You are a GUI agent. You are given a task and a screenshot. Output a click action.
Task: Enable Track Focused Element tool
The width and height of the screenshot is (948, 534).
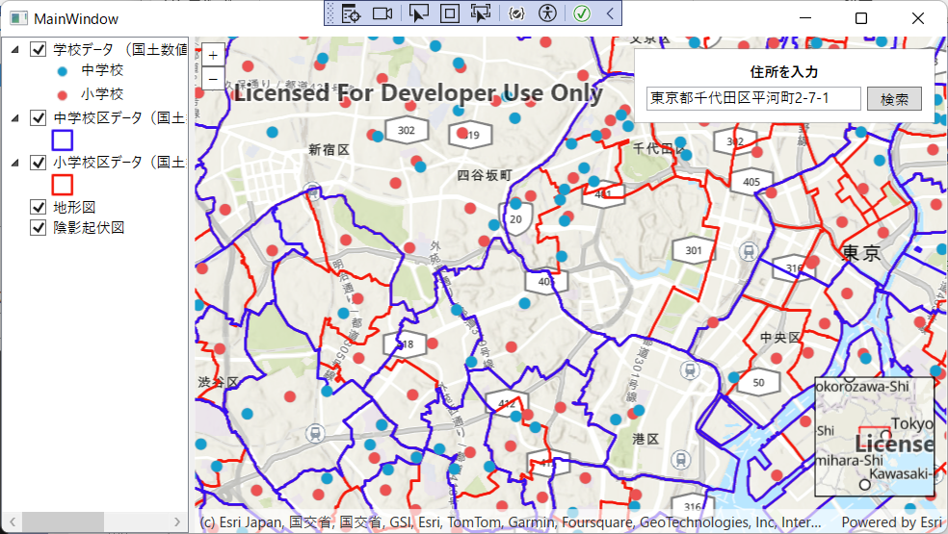point(481,13)
